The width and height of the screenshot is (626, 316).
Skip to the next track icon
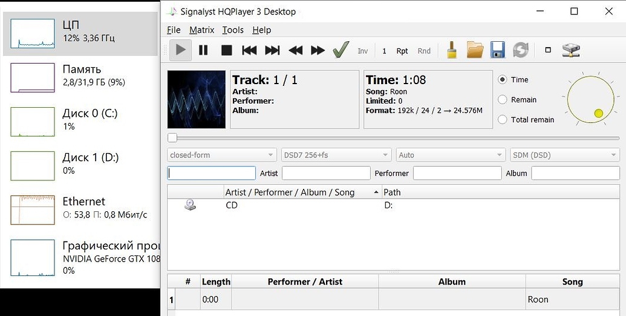[x=272, y=50]
